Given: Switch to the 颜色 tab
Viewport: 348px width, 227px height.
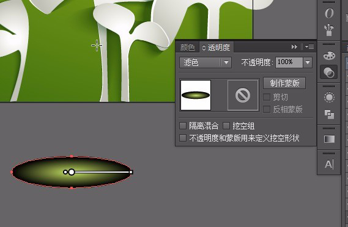Looking at the screenshot, I should [188, 48].
